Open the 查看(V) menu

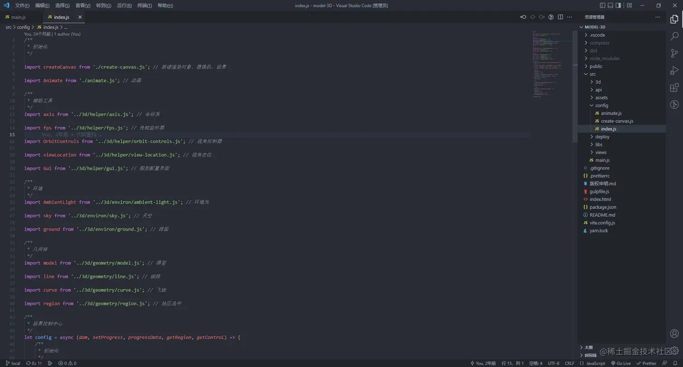pyautogui.click(x=83, y=5)
